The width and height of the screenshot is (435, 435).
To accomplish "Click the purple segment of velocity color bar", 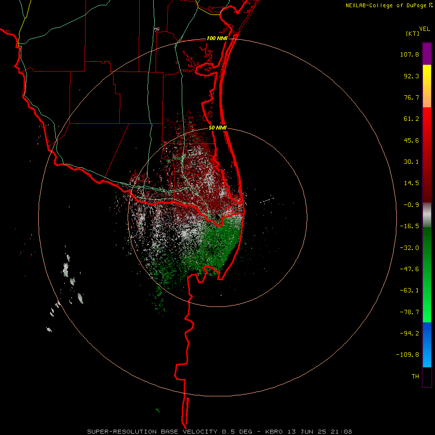I will coord(427,54).
